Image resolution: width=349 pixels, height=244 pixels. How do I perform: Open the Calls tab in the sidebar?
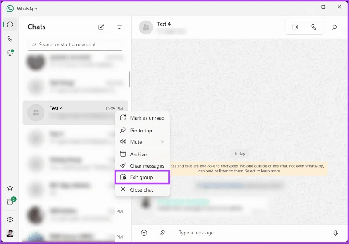[10, 39]
